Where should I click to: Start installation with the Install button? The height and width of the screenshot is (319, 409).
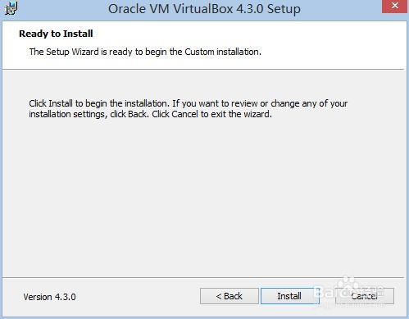pyautogui.click(x=289, y=296)
